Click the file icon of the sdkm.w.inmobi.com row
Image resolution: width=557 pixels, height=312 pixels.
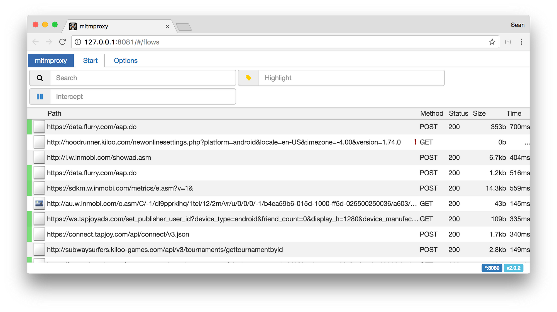pyautogui.click(x=39, y=188)
